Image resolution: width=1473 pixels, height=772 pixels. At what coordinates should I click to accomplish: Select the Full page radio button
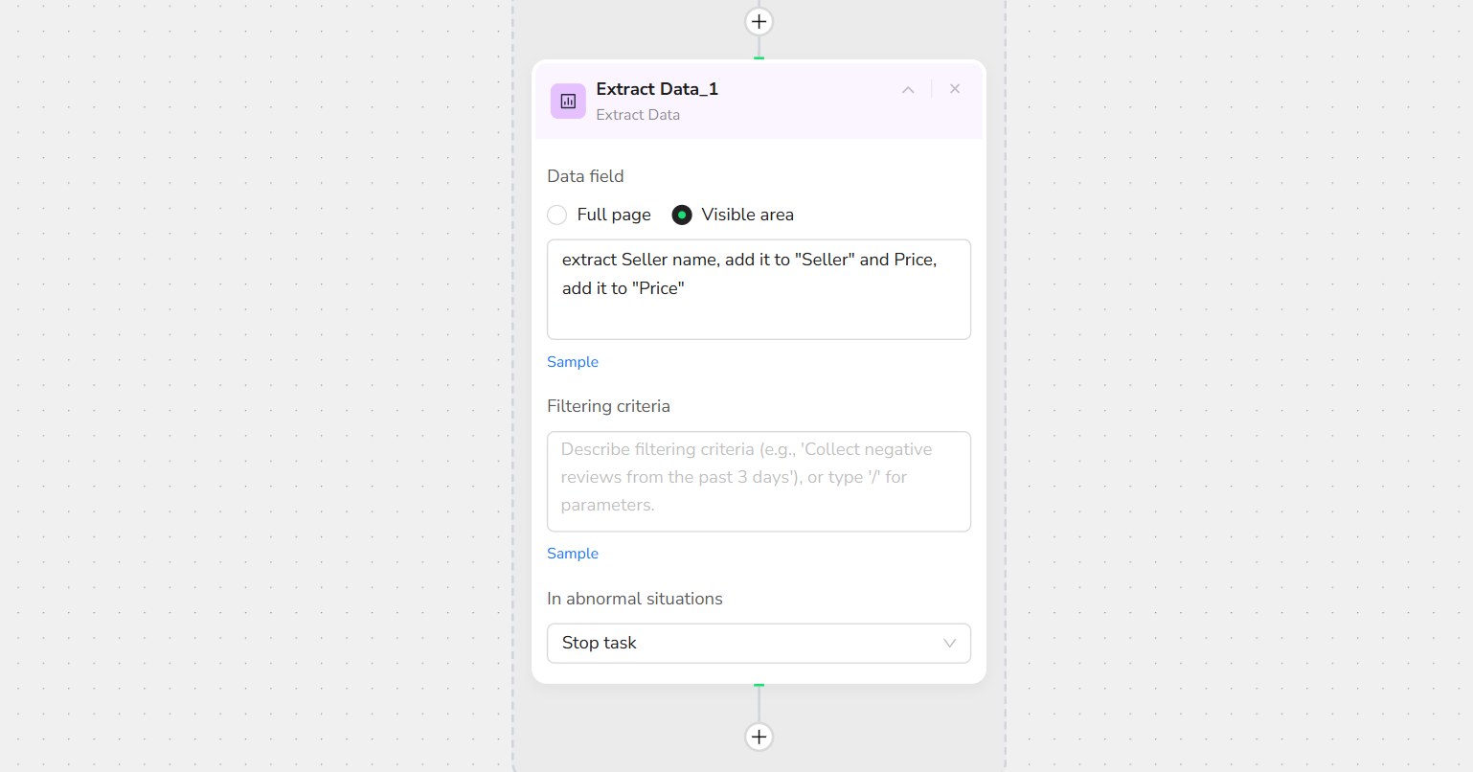click(557, 215)
